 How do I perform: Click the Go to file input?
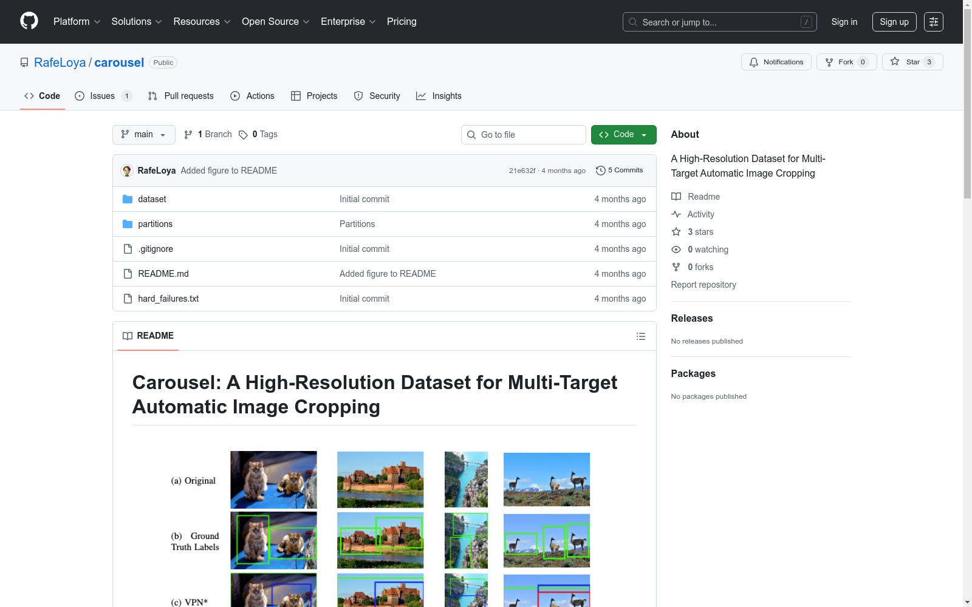pos(524,135)
